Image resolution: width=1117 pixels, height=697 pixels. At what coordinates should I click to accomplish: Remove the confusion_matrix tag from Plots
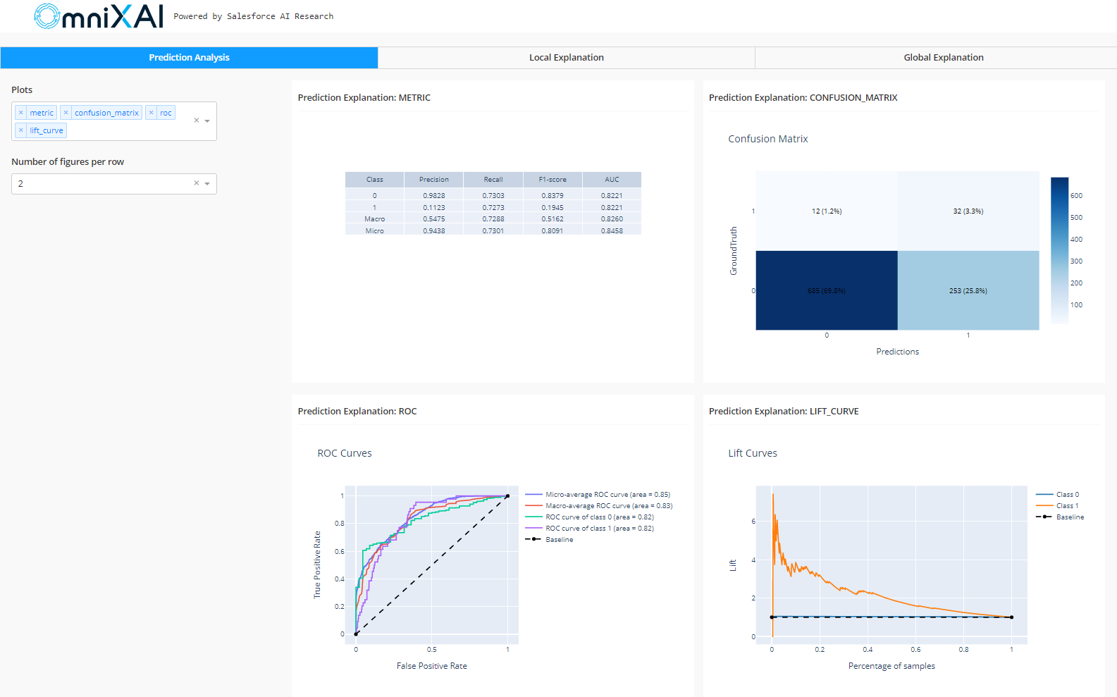(66, 113)
